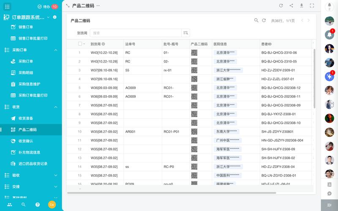Image resolution: width=338 pixels, height=211 pixels.
Task: Open the blue lightning bolt icon with badge
Action: point(330,76)
